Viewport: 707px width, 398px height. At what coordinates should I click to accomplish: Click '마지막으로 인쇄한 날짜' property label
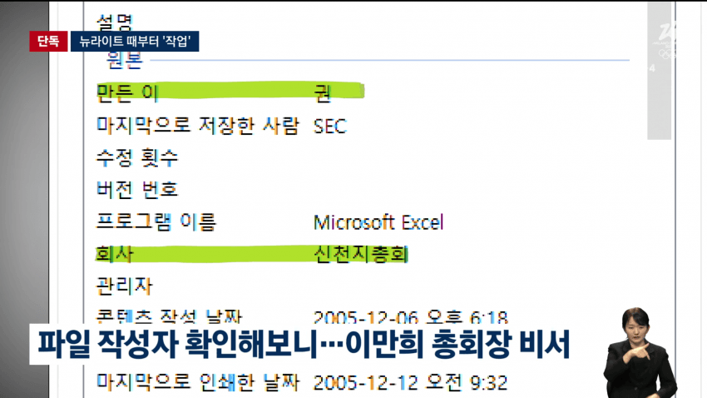[x=196, y=382]
